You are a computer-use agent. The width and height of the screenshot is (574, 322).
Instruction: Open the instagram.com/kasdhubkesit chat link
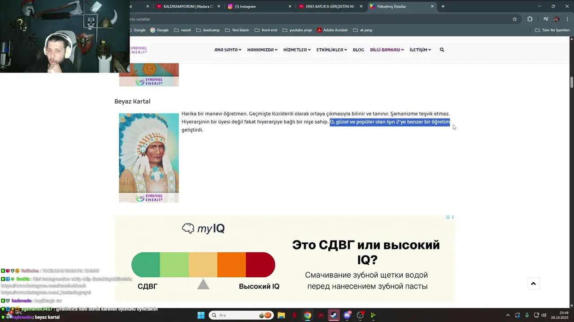[43, 286]
